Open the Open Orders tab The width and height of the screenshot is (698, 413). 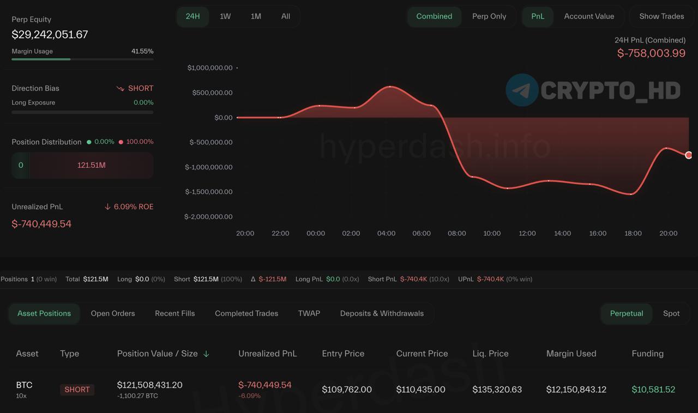click(113, 313)
